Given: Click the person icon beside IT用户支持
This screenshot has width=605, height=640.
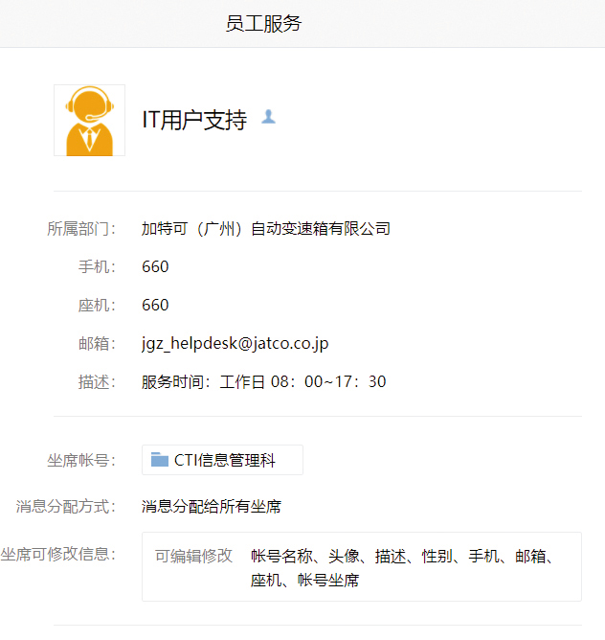Looking at the screenshot, I should click(x=268, y=117).
